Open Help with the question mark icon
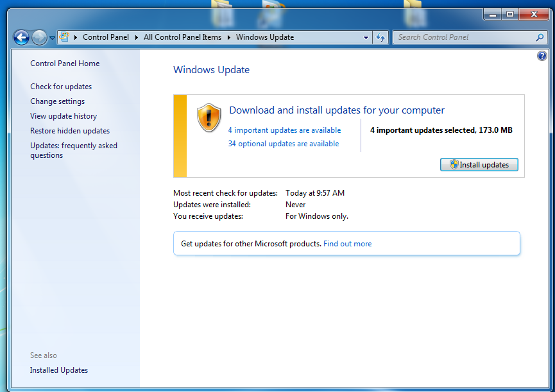This screenshot has width=555, height=392. [542, 56]
